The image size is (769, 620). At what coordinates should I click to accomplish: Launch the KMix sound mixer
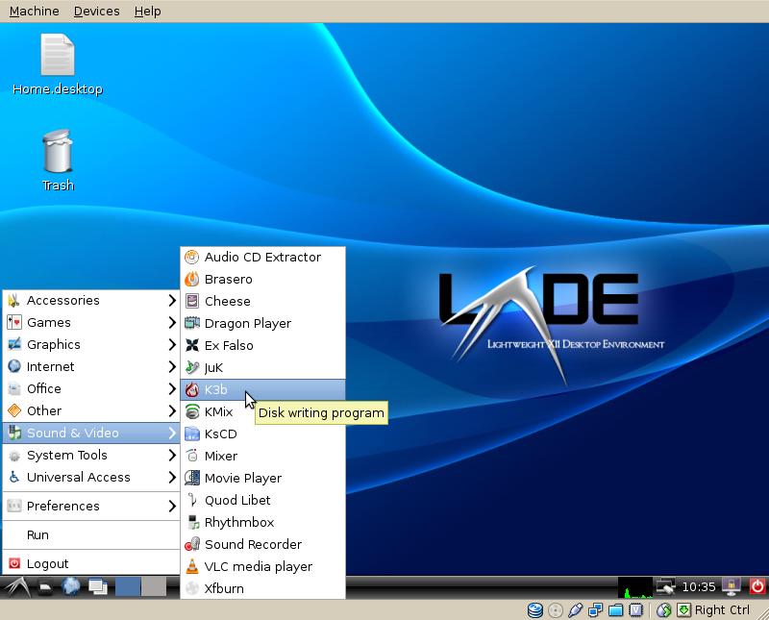pyautogui.click(x=218, y=411)
